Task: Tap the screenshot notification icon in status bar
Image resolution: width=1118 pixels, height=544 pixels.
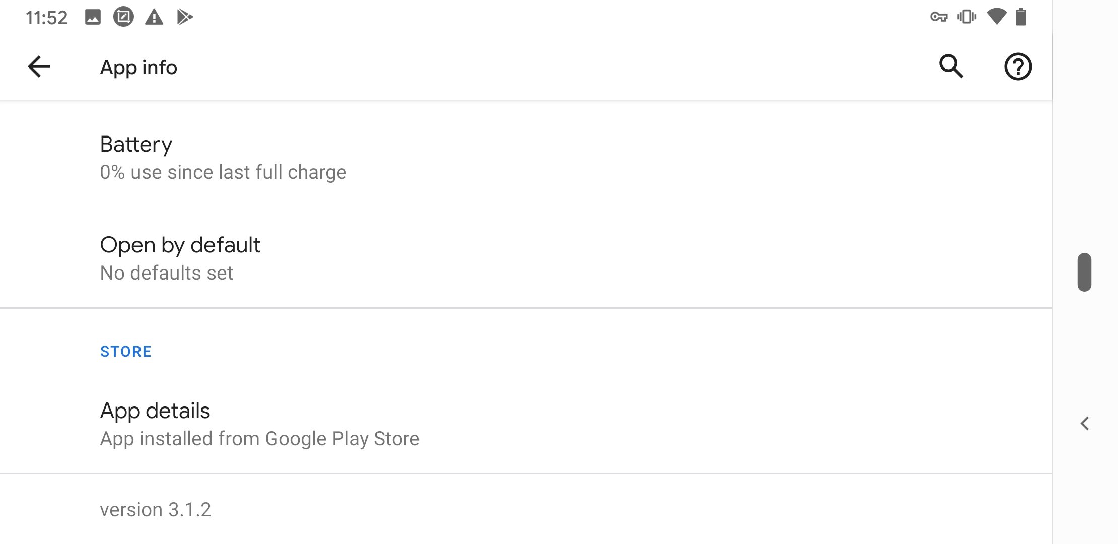Action: click(123, 17)
